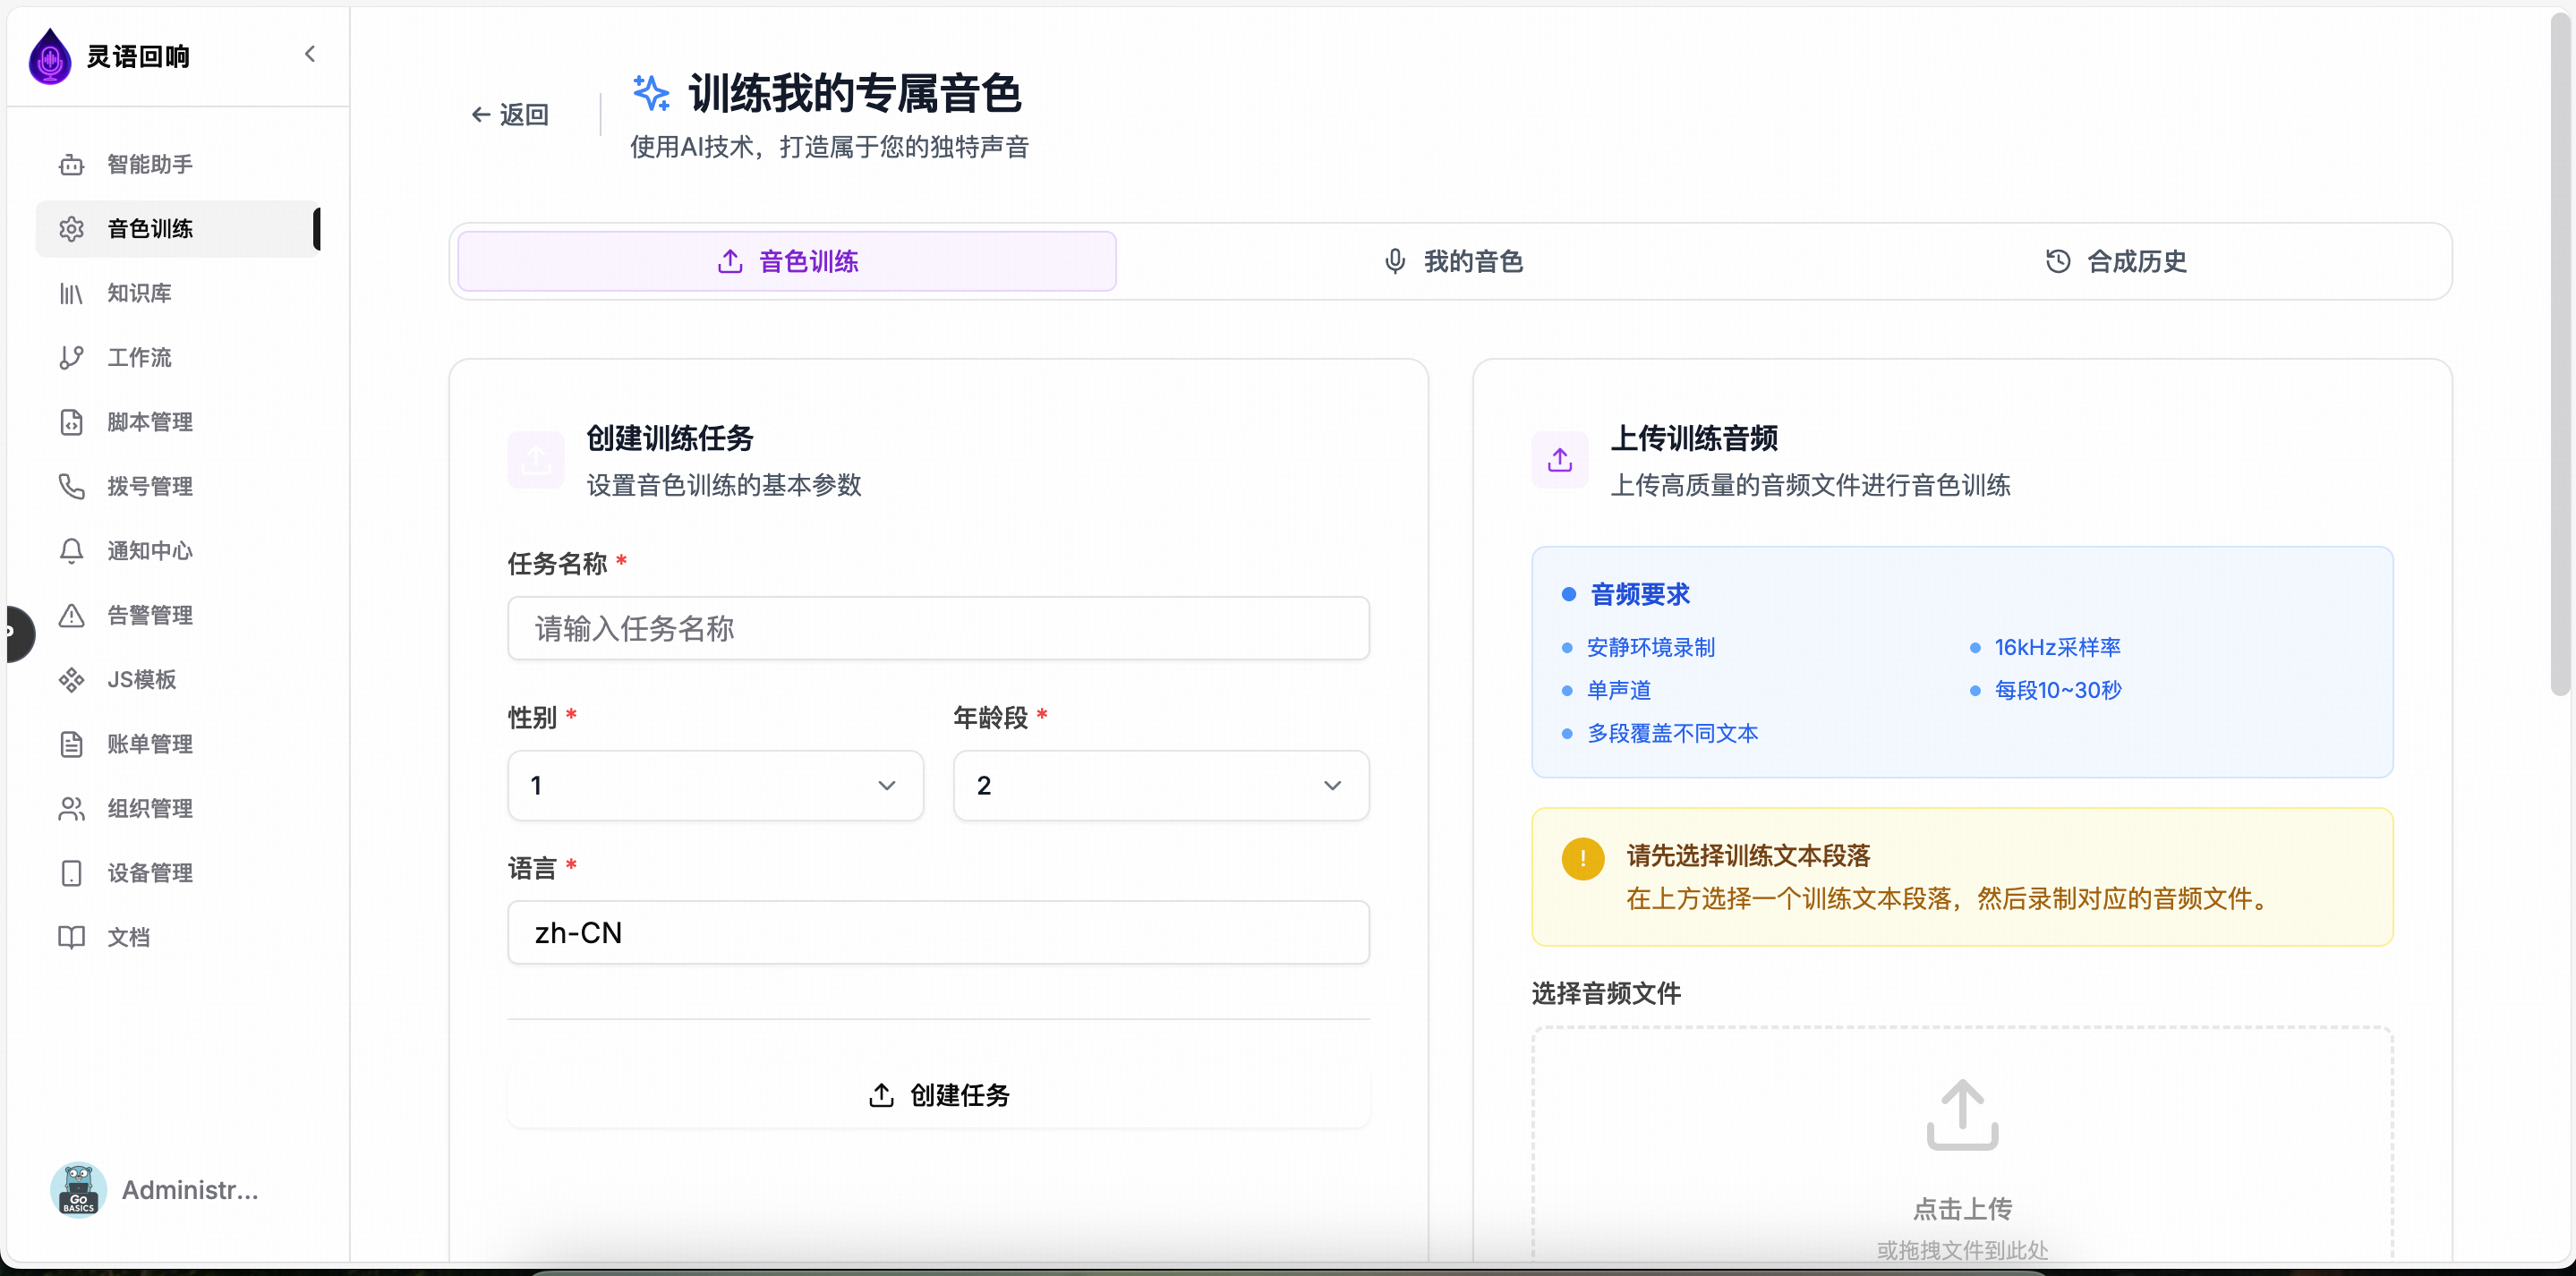Open JS模板 in the sidebar

click(178, 680)
